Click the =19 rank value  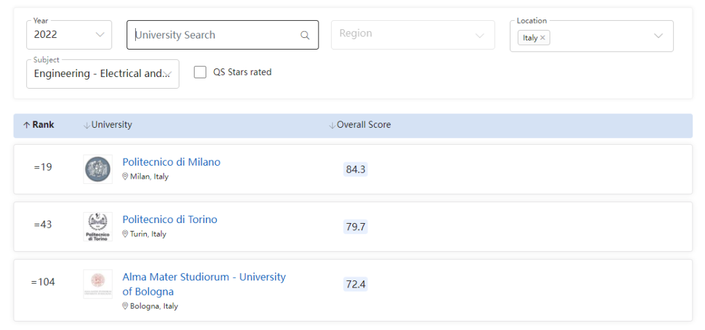pos(43,167)
